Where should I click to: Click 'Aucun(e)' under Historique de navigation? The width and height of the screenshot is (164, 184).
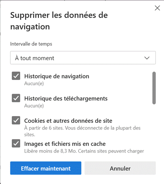coord(34,84)
